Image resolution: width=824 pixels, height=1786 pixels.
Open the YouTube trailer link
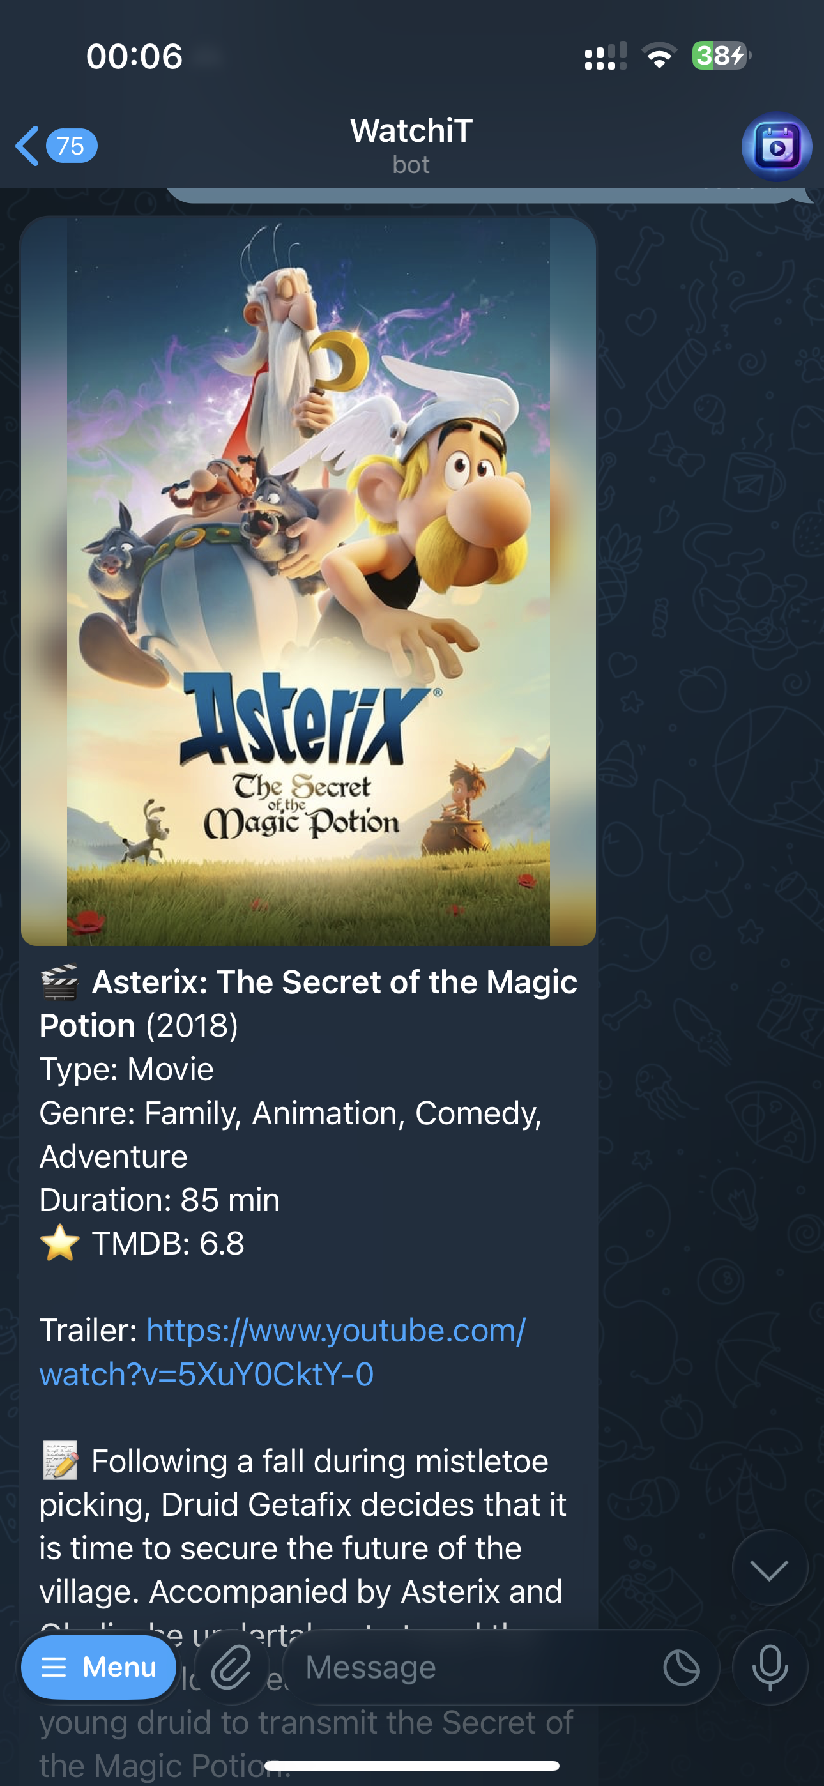point(283,1352)
